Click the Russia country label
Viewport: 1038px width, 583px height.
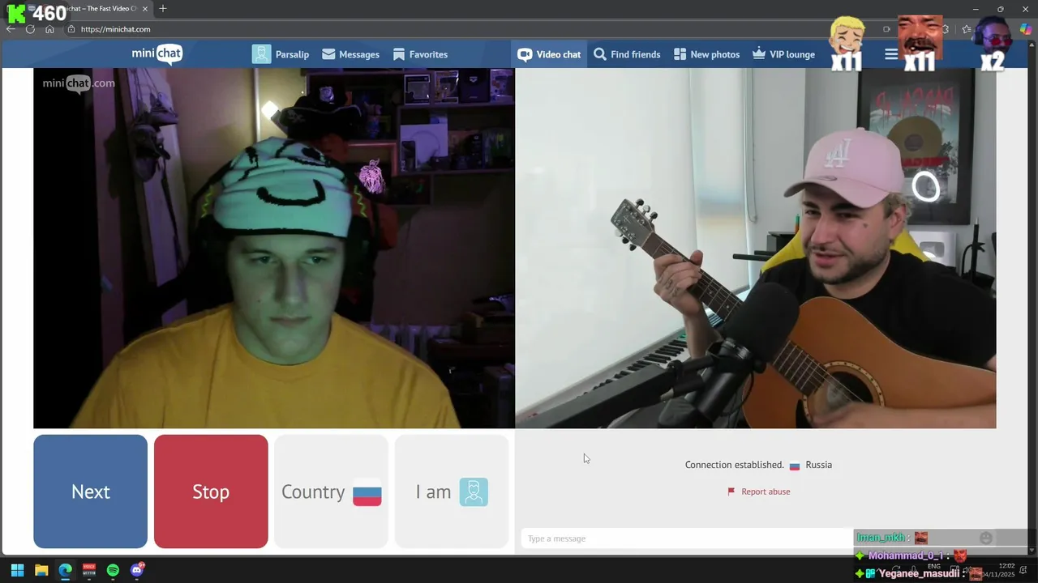click(818, 465)
